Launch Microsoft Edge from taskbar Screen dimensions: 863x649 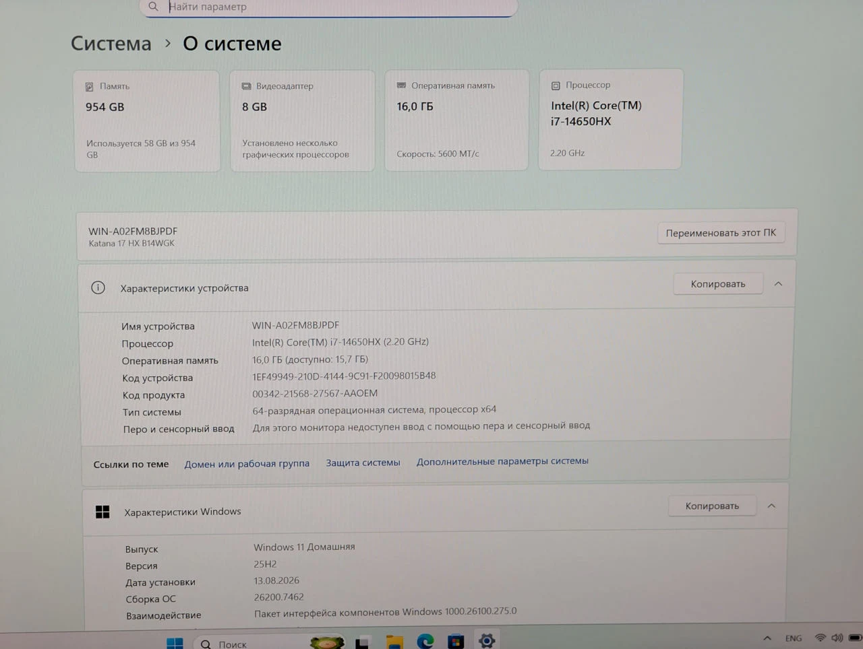coord(425,642)
